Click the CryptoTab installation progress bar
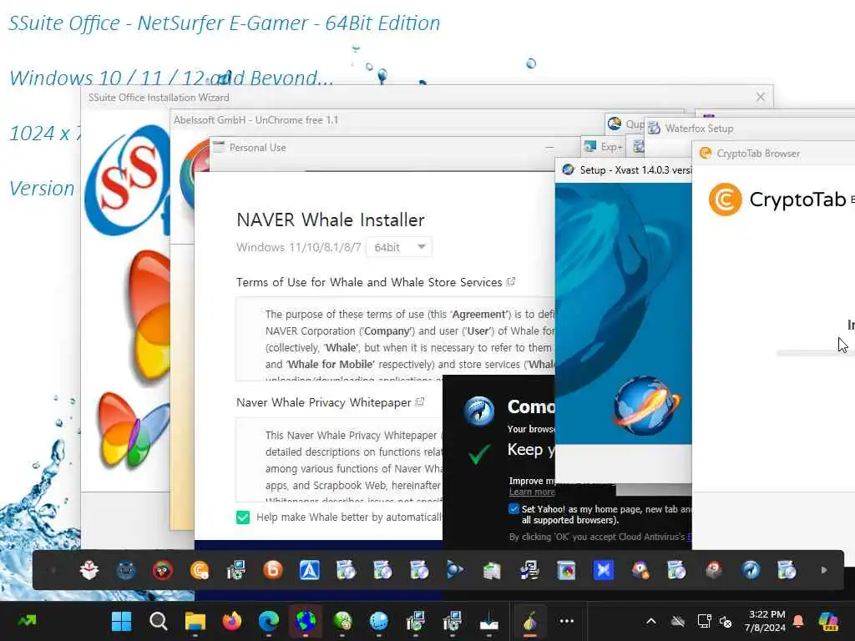 pyautogui.click(x=816, y=353)
